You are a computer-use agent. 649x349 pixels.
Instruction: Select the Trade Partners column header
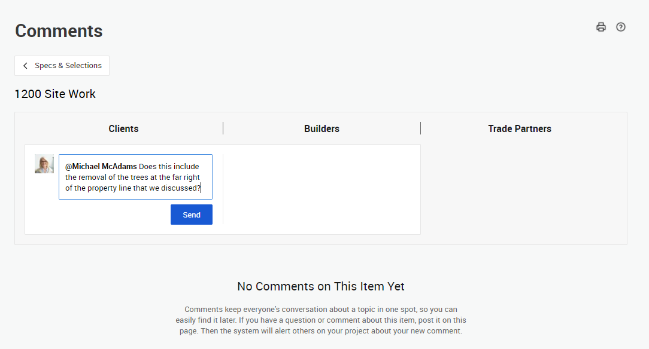(x=519, y=128)
